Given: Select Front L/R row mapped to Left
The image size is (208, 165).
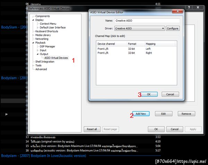Looking at the screenshot, I should coord(136,49).
